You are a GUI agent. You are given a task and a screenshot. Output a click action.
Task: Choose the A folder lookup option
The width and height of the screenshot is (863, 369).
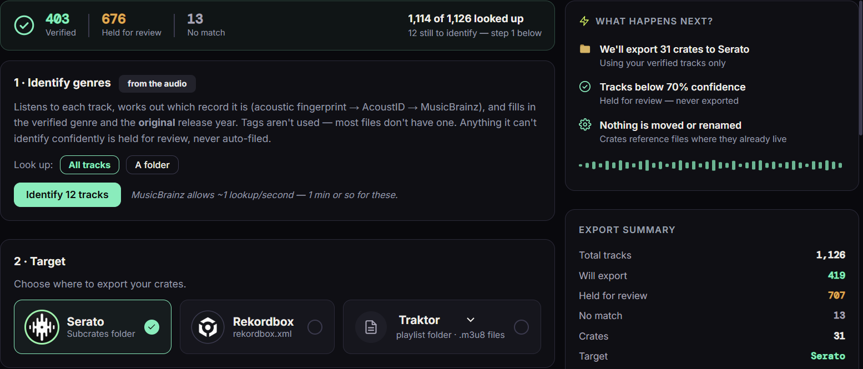click(153, 165)
